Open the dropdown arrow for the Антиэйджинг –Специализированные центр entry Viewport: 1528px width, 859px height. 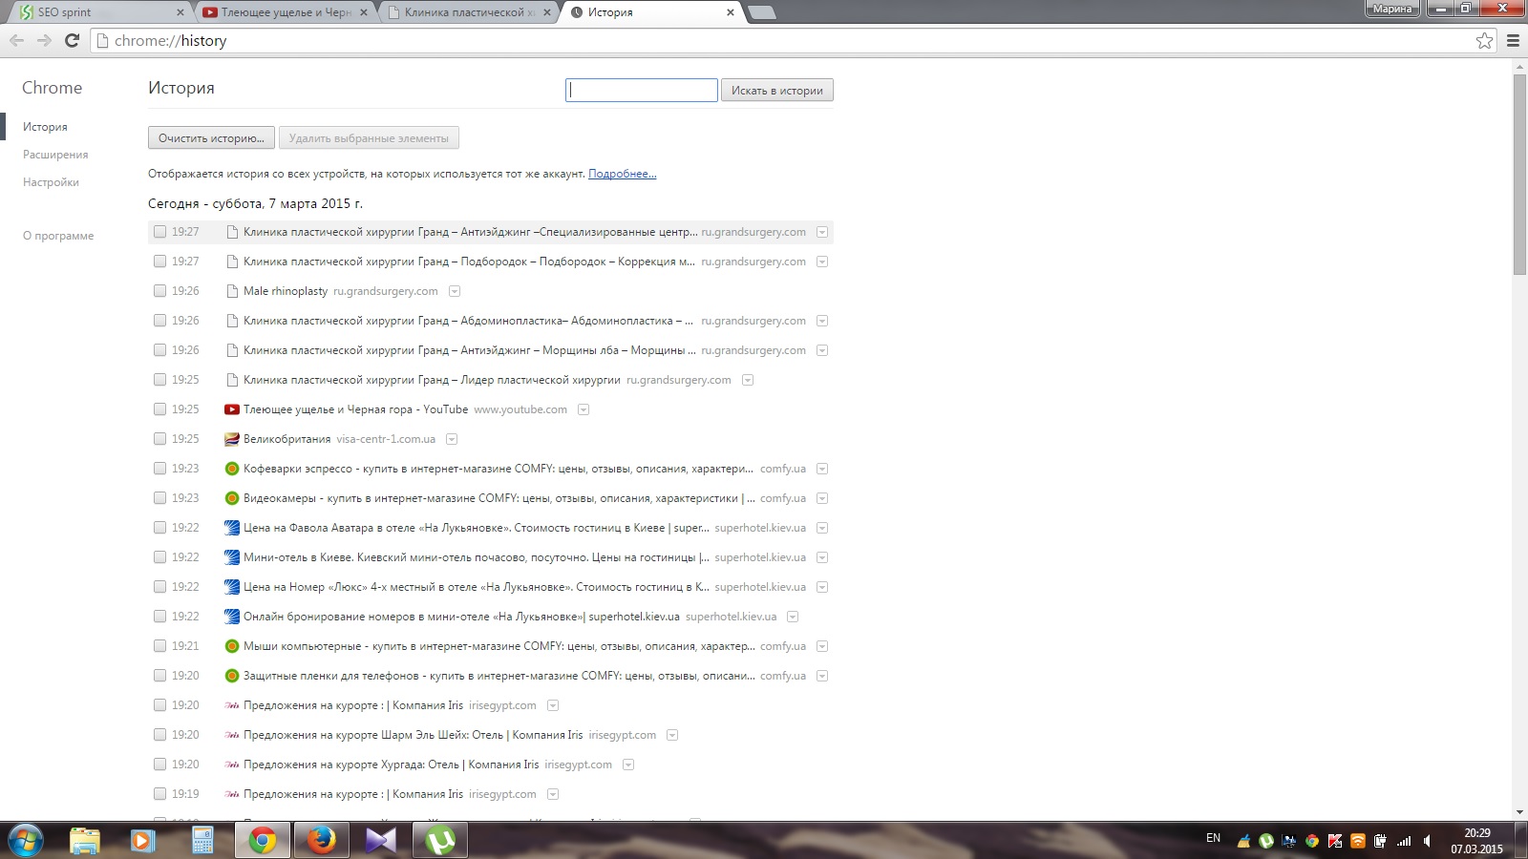tap(822, 232)
